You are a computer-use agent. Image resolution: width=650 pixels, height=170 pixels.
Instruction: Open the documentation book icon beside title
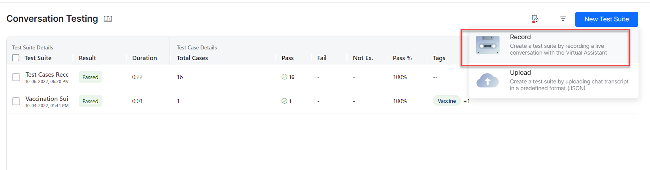point(108,19)
